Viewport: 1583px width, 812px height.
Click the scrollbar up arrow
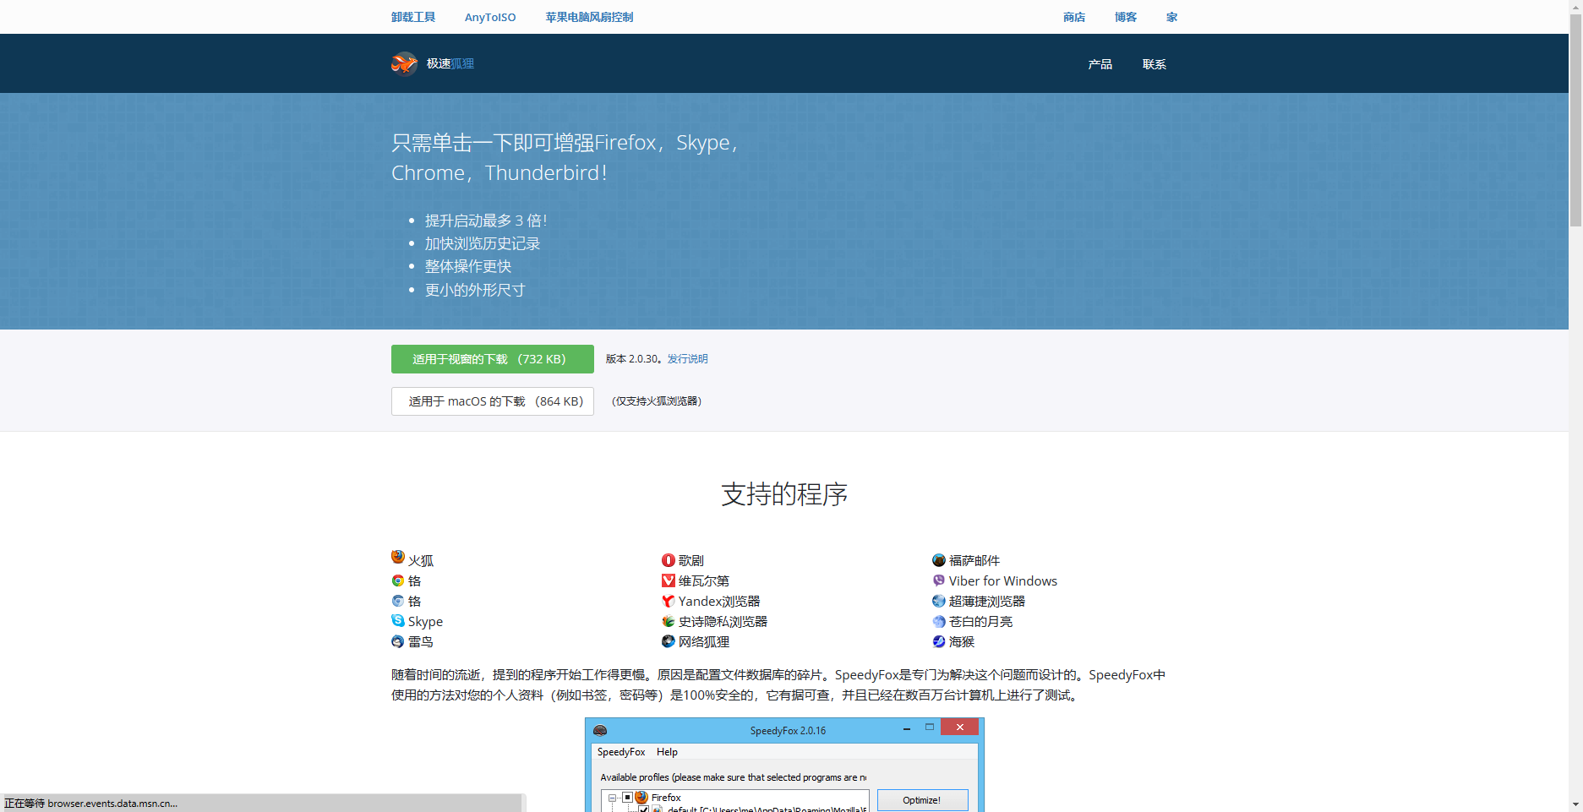1575,7
